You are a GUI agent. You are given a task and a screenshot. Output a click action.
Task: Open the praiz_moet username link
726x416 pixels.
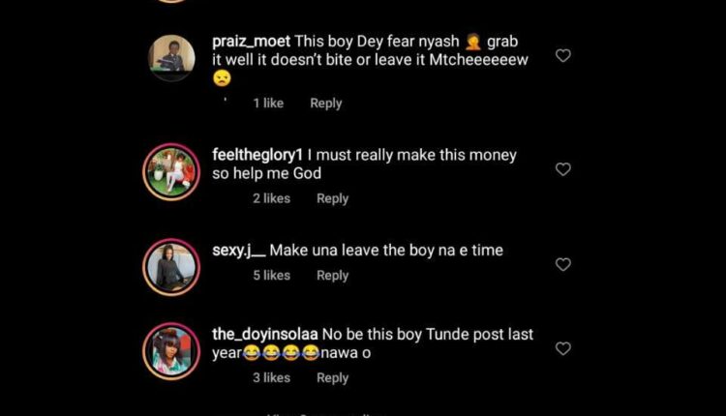(251, 41)
